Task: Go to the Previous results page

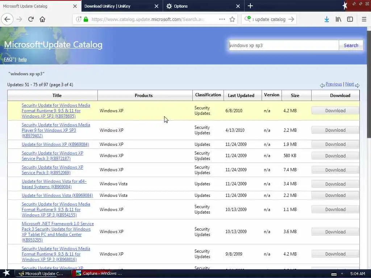Action: tap(334, 84)
